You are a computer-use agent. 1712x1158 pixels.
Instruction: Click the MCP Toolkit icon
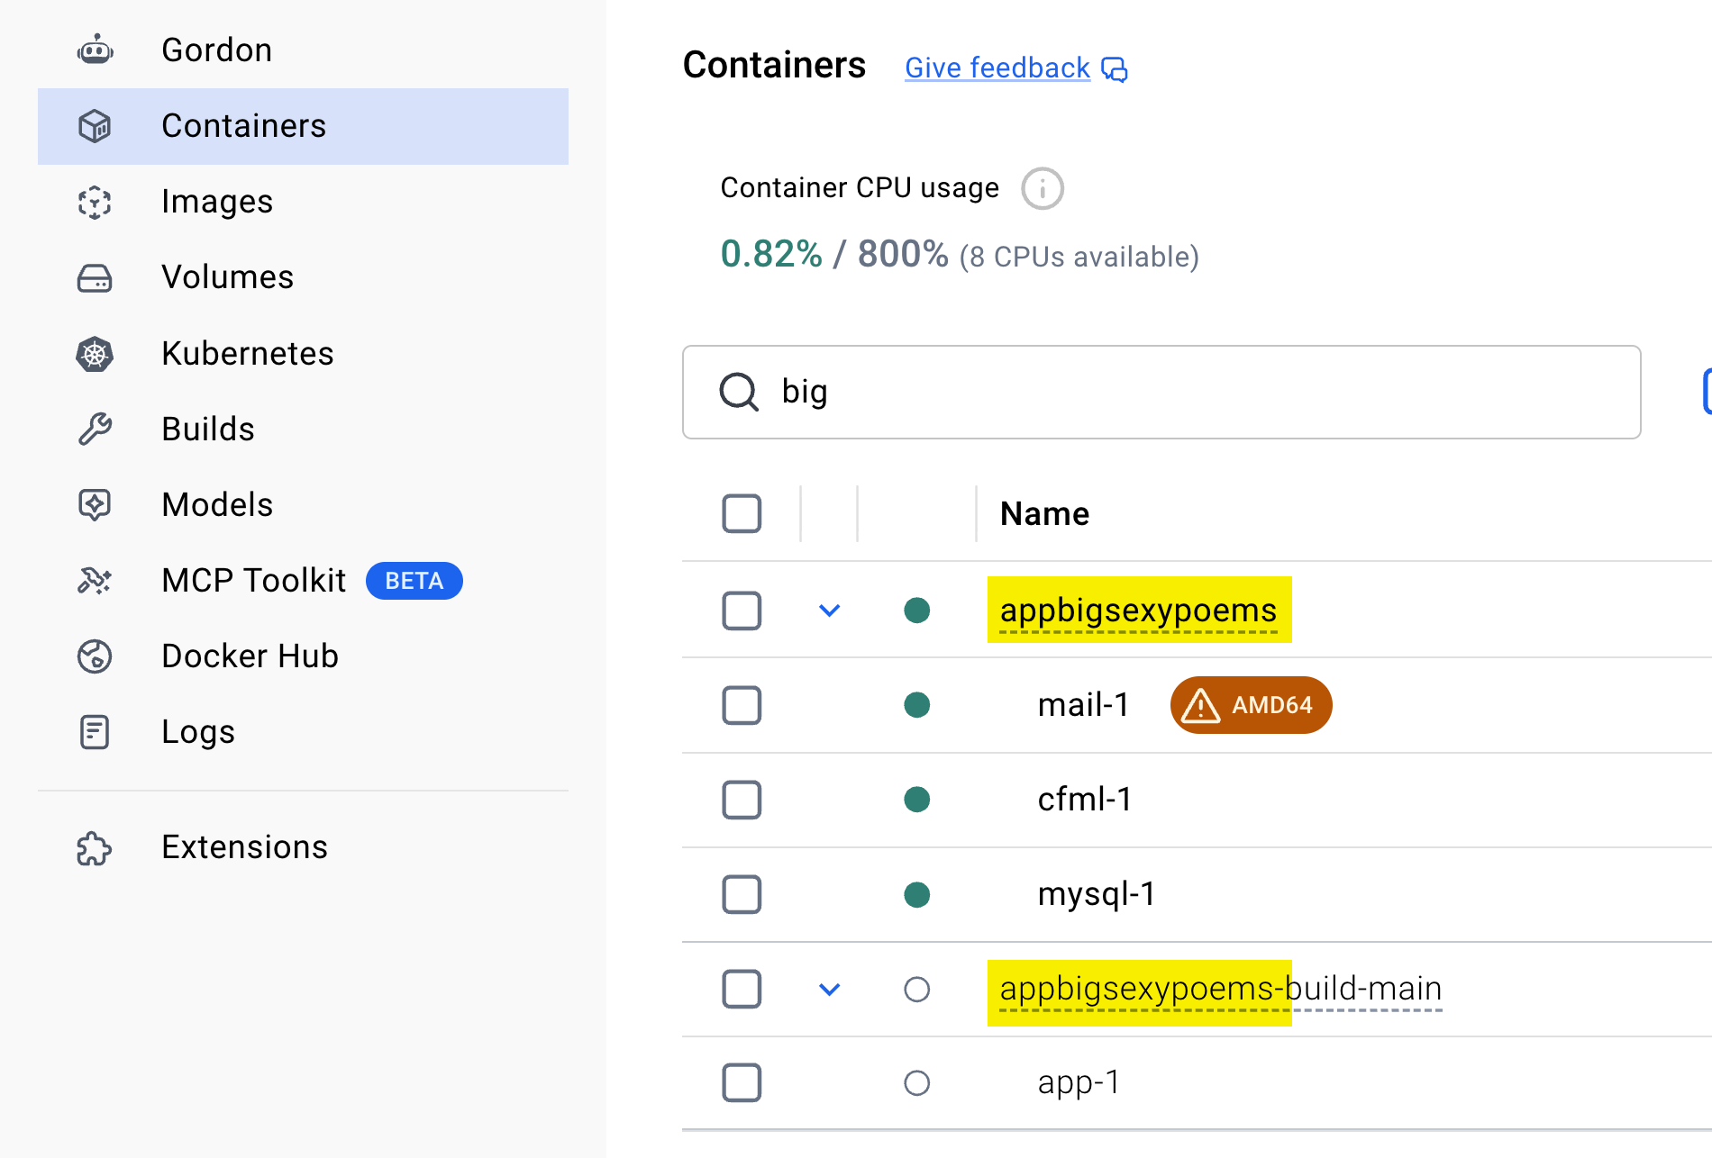[95, 581]
